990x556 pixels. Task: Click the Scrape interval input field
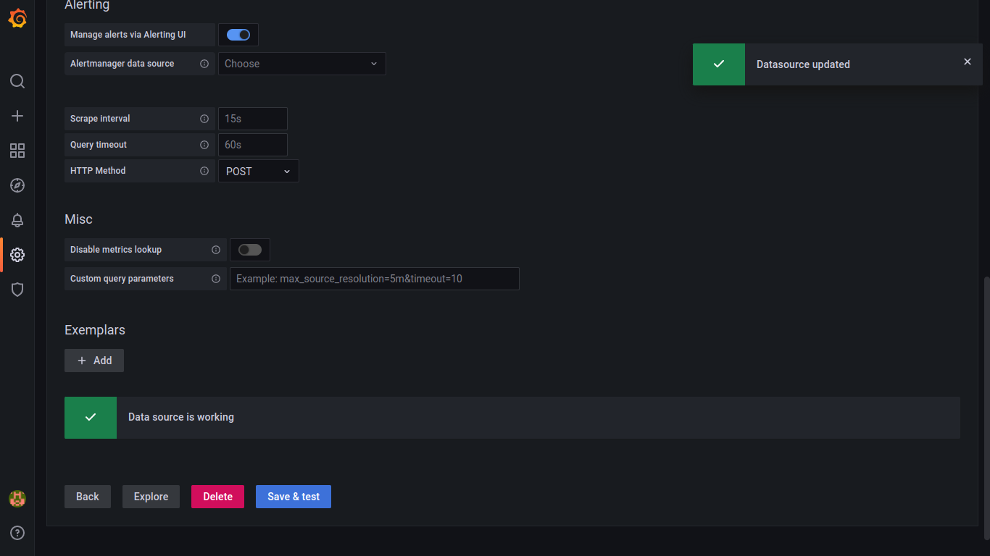252,119
